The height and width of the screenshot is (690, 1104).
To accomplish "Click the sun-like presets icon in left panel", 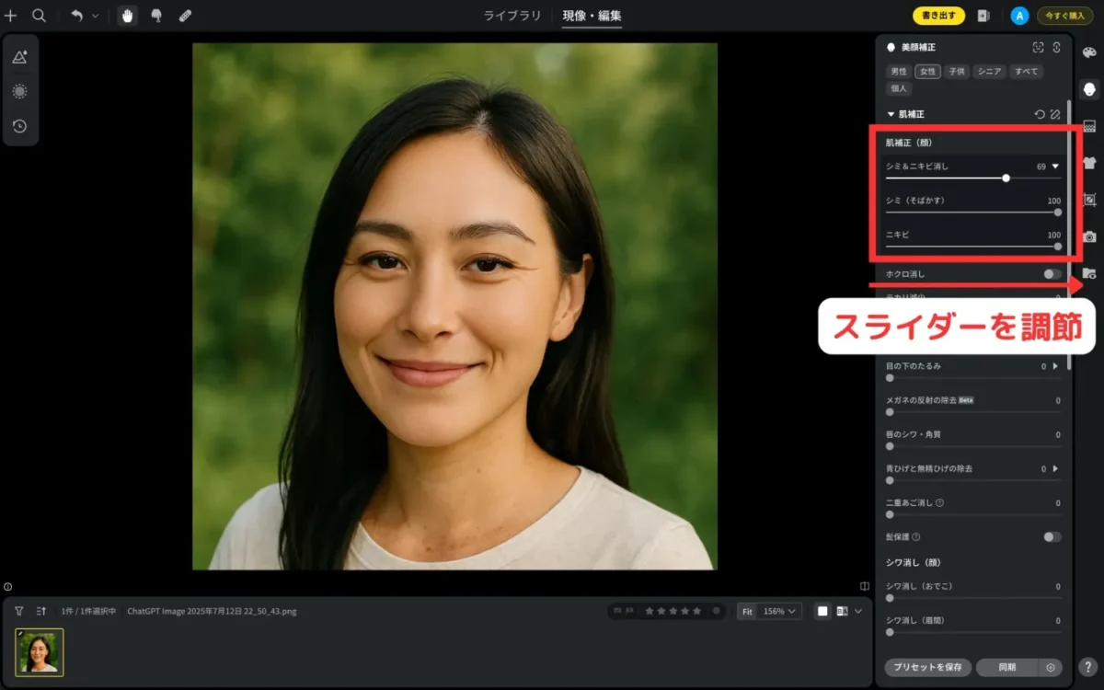I will [19, 91].
